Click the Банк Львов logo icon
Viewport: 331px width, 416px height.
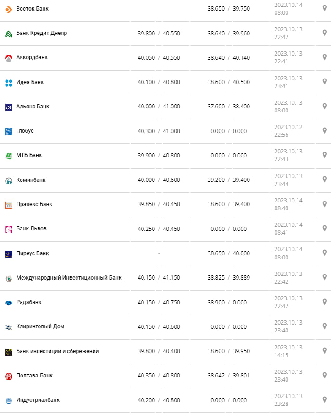8,229
